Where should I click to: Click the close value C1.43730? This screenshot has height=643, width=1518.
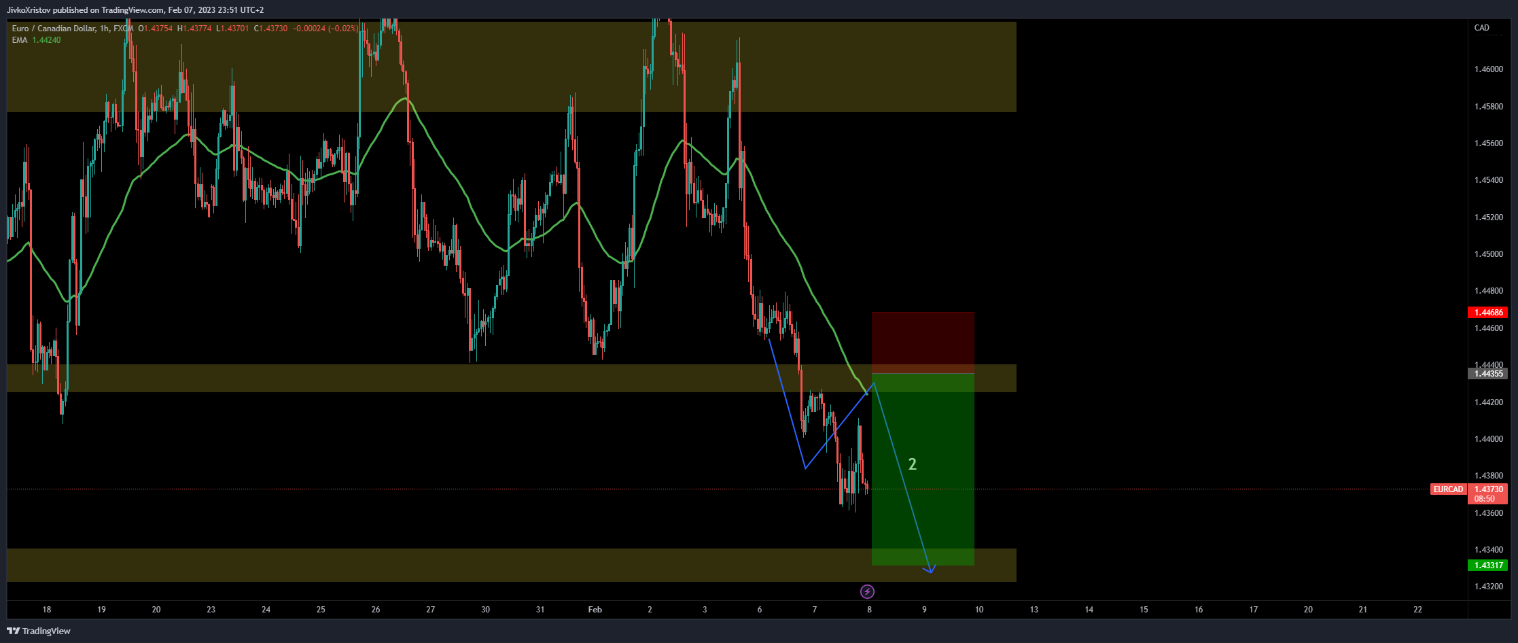pyautogui.click(x=270, y=29)
